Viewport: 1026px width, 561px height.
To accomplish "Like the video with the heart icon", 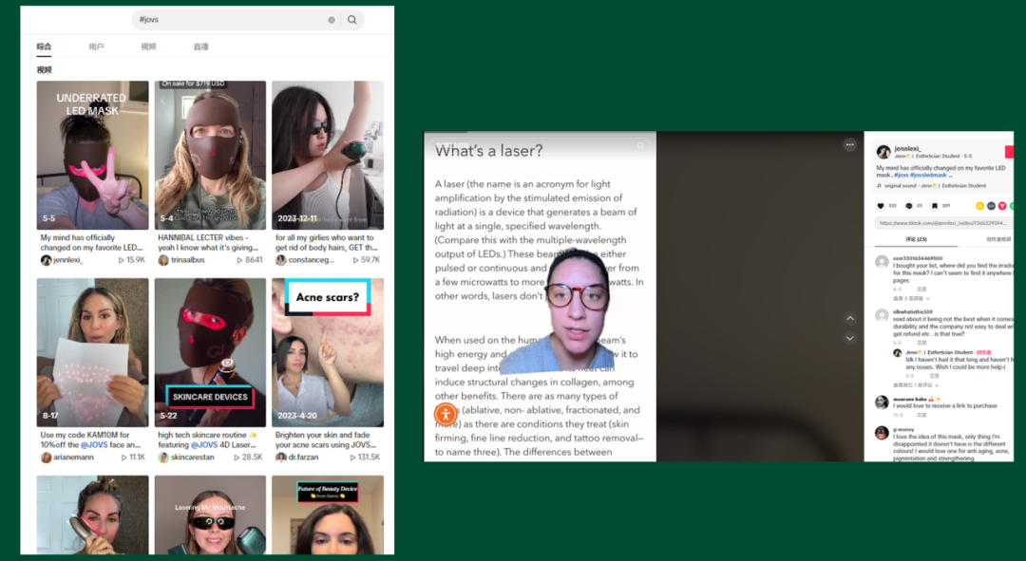I will (x=881, y=205).
